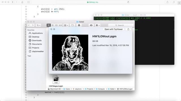Click code line getc (fp1) in Safari
This screenshot has width=181, height=101.
pyautogui.click(x=53, y=9)
